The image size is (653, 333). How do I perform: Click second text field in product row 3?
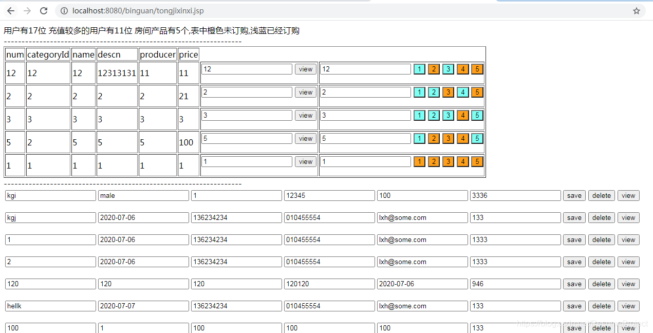point(366,116)
